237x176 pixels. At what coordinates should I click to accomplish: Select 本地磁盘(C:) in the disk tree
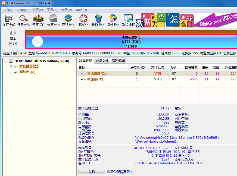pos(29,67)
